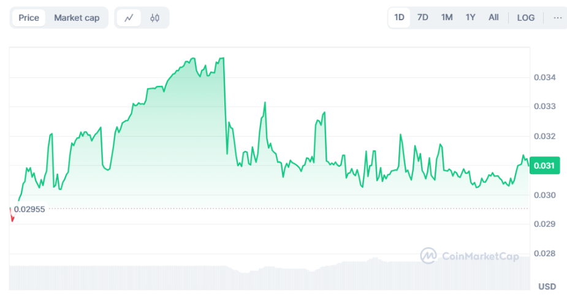Click the 0.02955 opening price label
Image resolution: width=567 pixels, height=295 pixels.
[29, 209]
